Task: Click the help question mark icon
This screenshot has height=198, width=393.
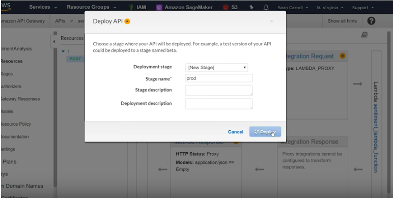Action: tap(371, 21)
